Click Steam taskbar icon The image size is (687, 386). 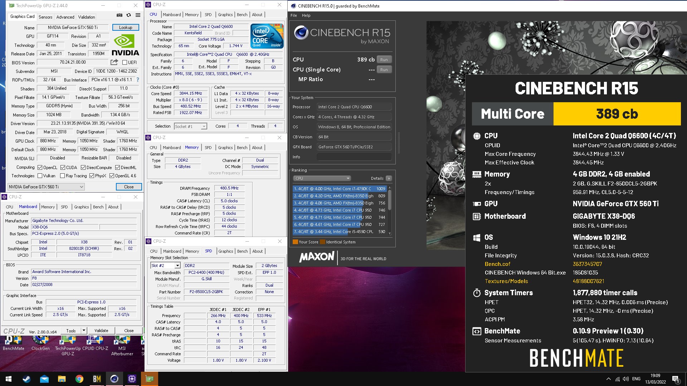(x=26, y=379)
